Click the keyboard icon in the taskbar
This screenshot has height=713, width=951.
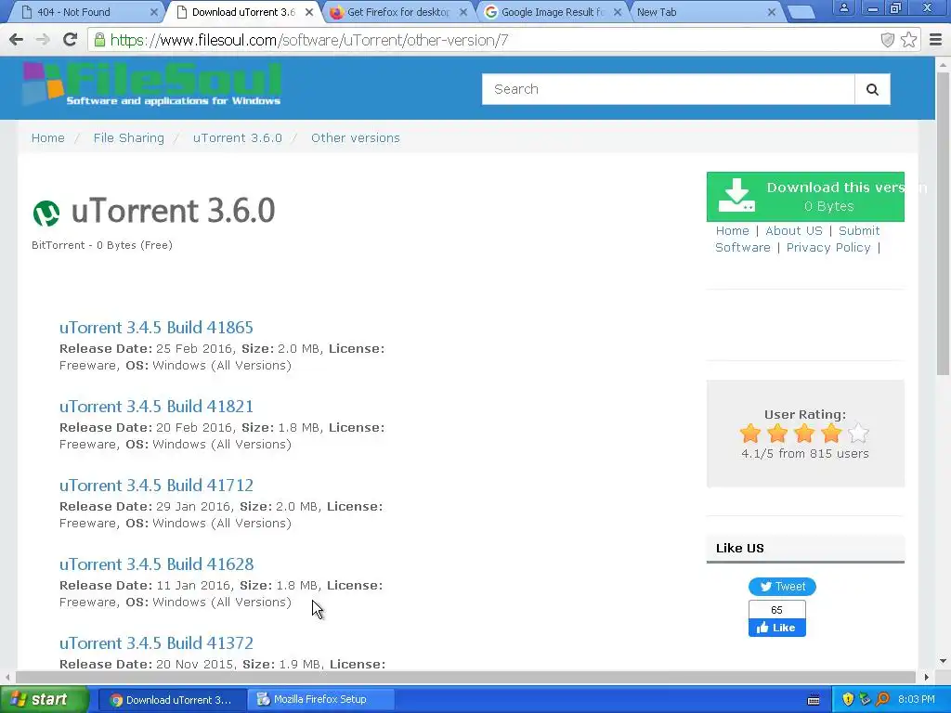tap(814, 700)
